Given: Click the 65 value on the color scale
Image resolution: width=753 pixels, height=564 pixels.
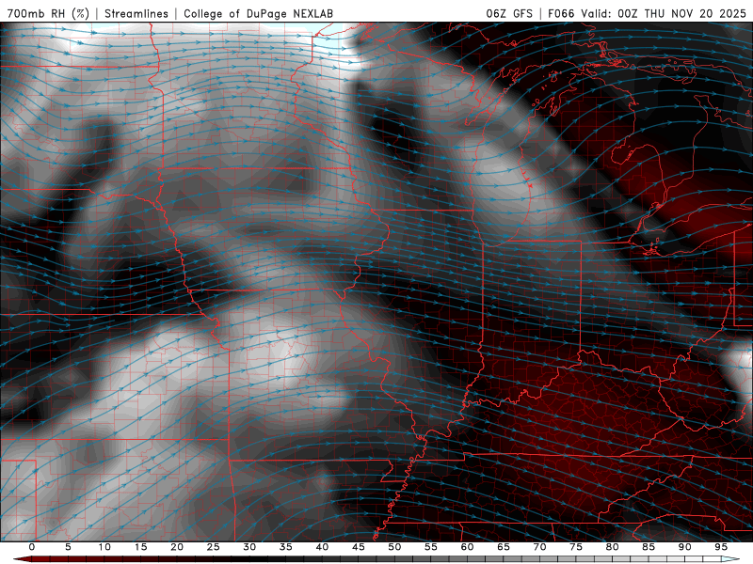Looking at the screenshot, I should click(x=504, y=547).
